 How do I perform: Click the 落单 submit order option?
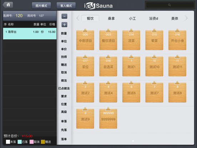click(64, 139)
